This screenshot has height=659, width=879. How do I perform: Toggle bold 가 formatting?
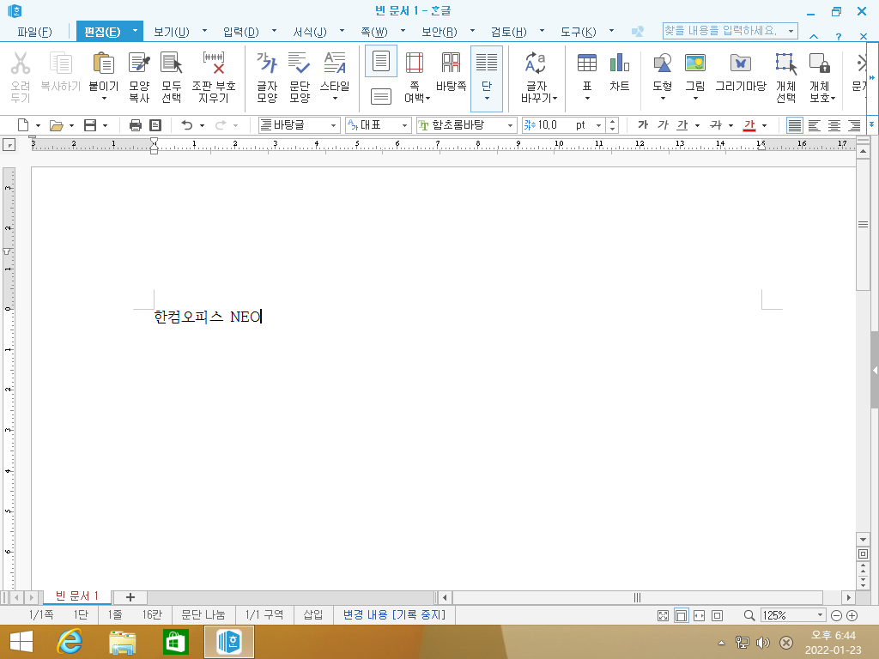(643, 125)
